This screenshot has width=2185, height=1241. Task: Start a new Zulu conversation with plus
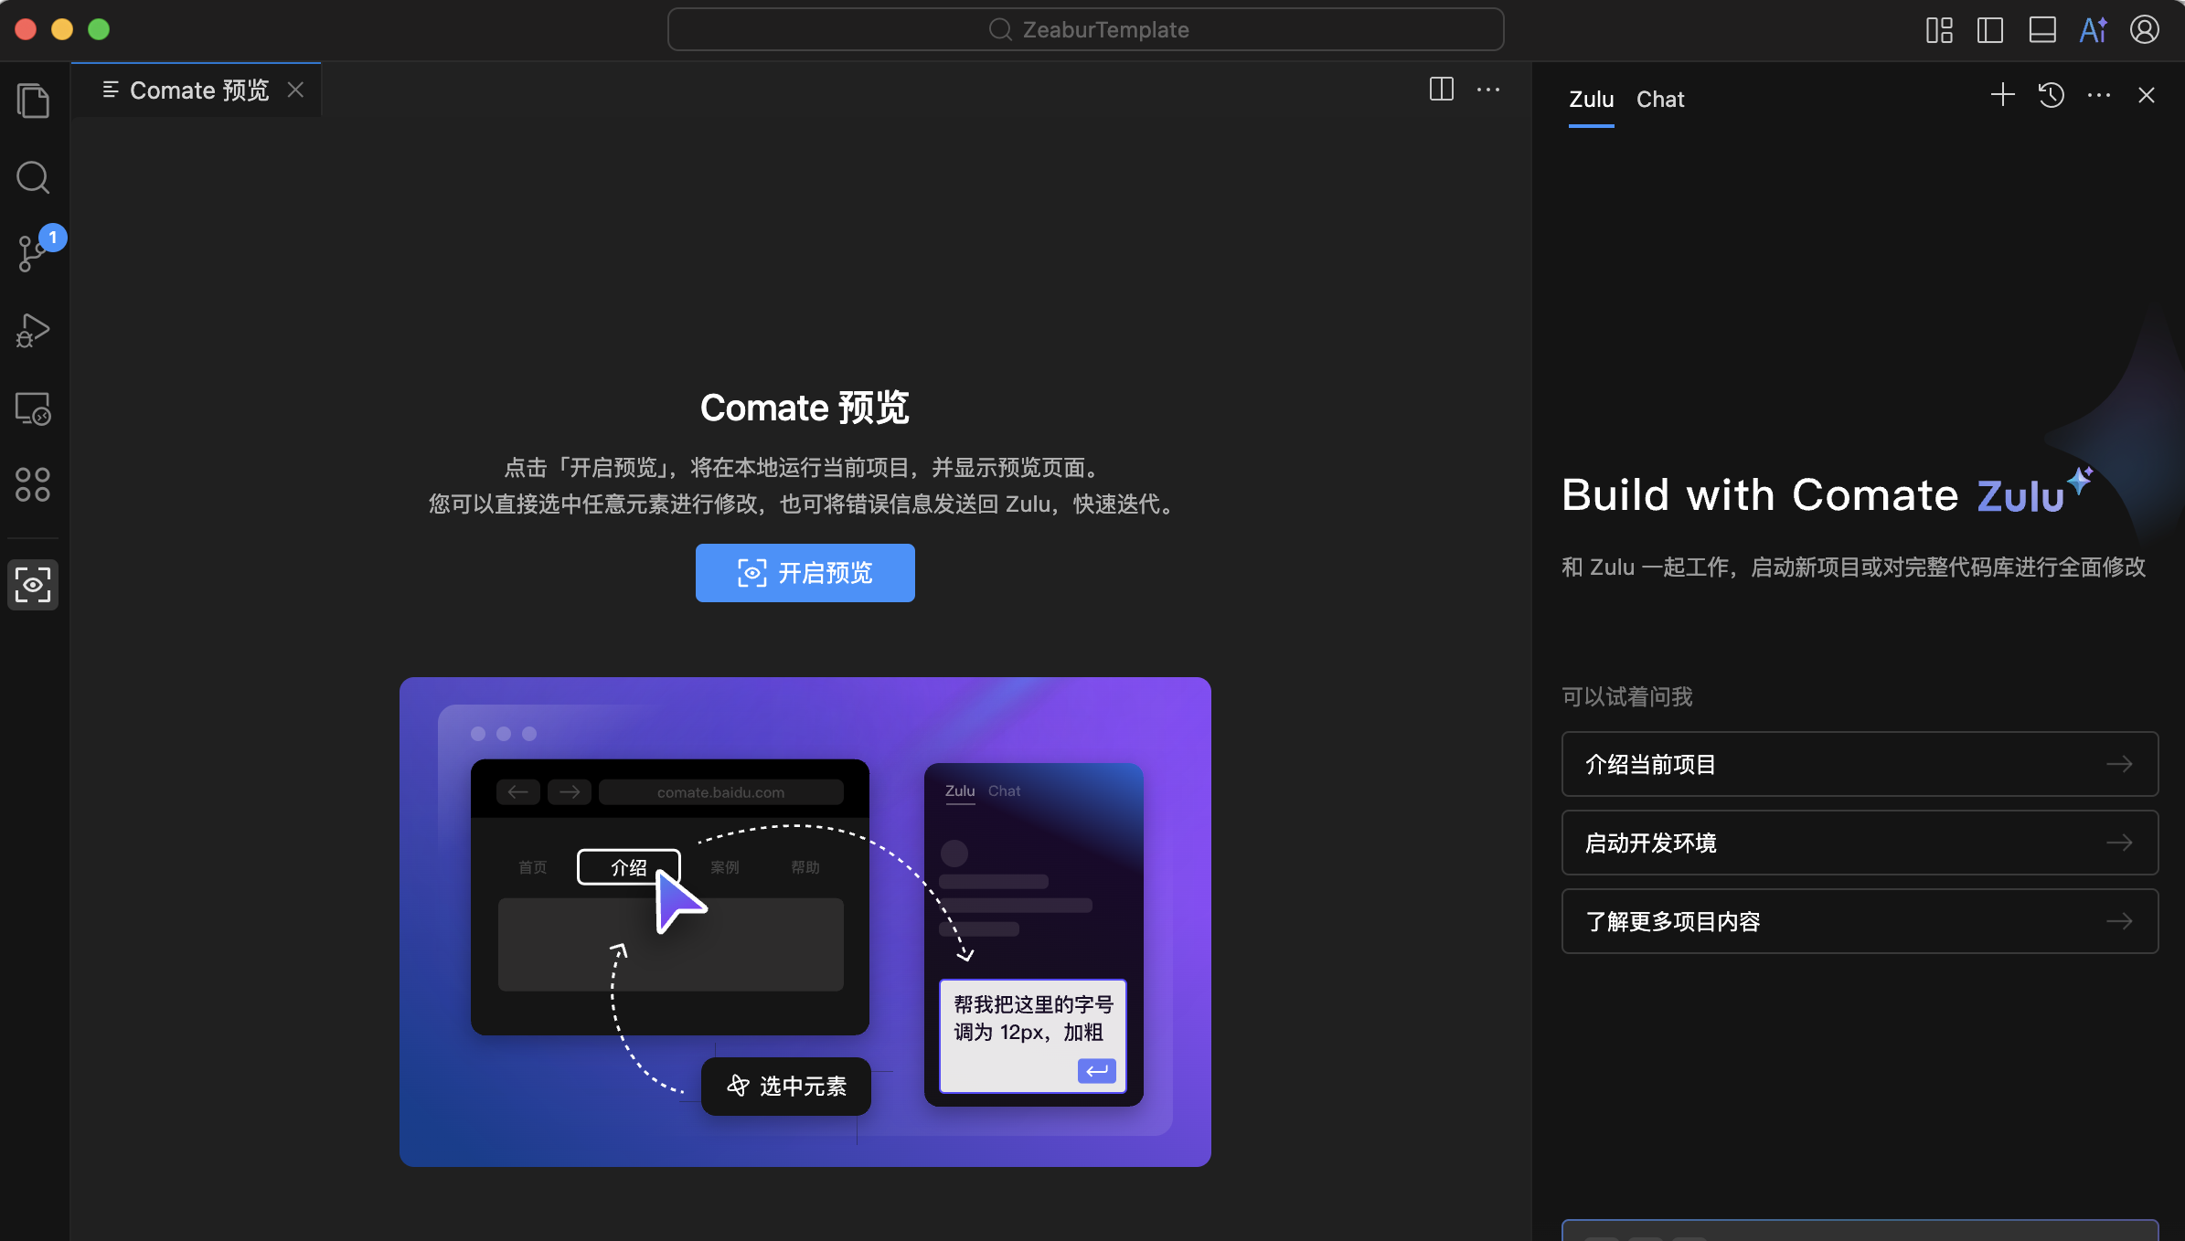[2002, 95]
